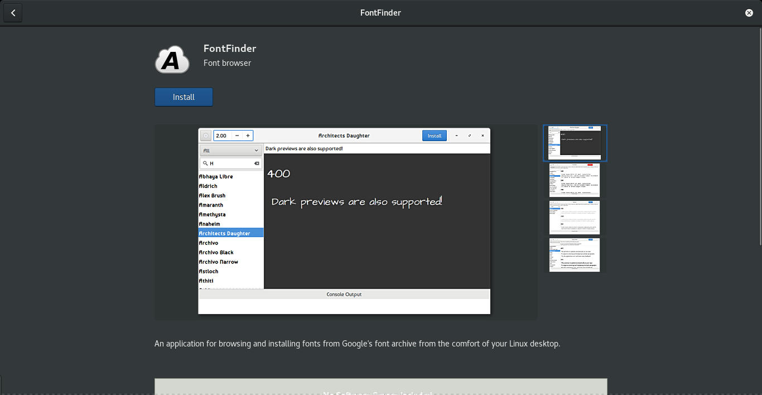Click the 'FontFinder' app name heading

coord(230,49)
